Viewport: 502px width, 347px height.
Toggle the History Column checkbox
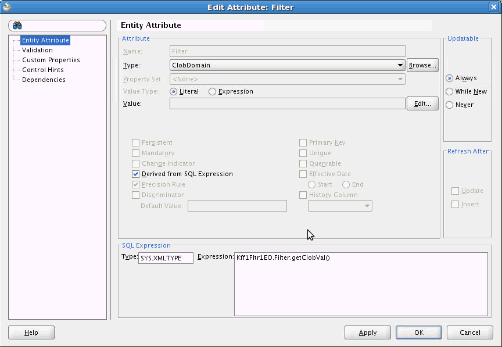point(303,195)
